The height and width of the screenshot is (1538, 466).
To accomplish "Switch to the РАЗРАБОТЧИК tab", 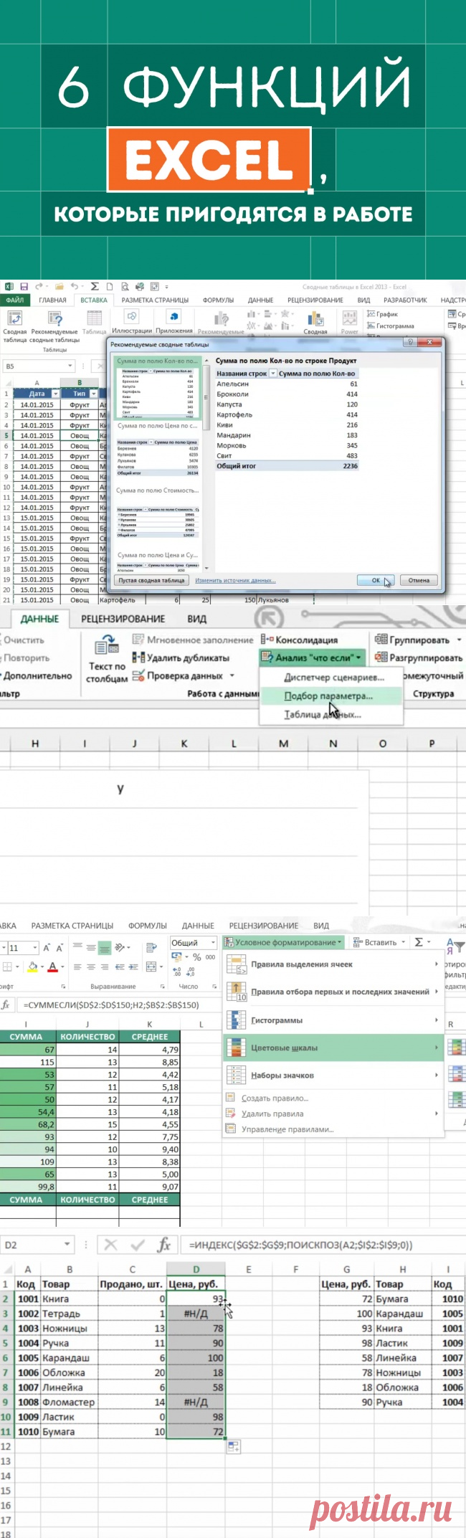I will click(405, 300).
